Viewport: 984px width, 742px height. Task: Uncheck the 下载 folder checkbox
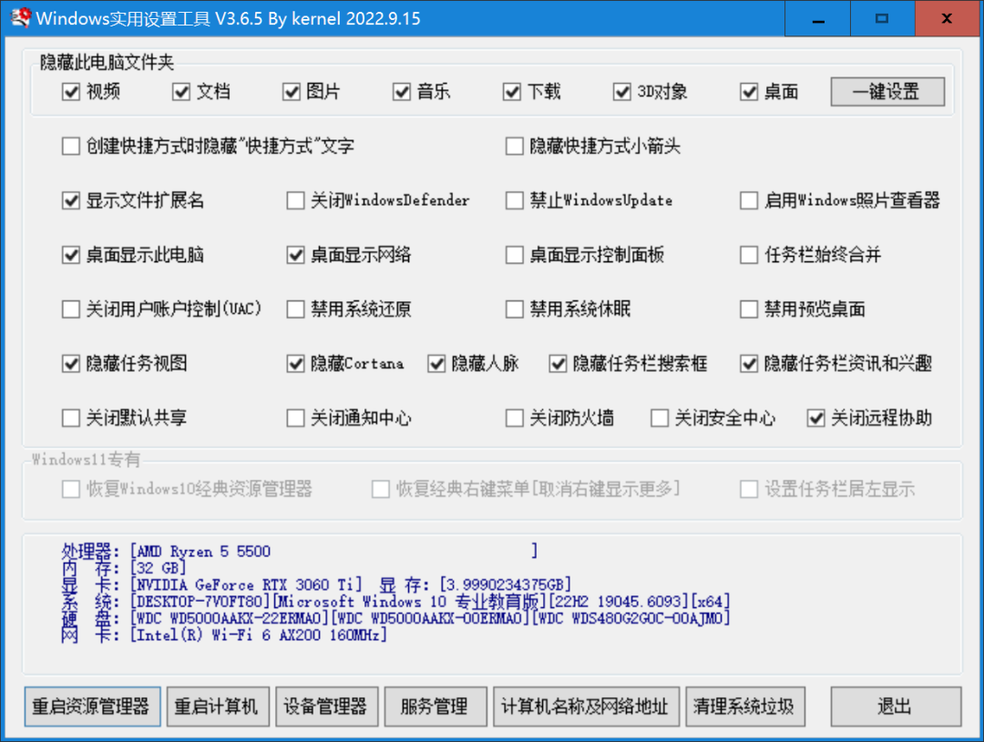click(x=512, y=92)
